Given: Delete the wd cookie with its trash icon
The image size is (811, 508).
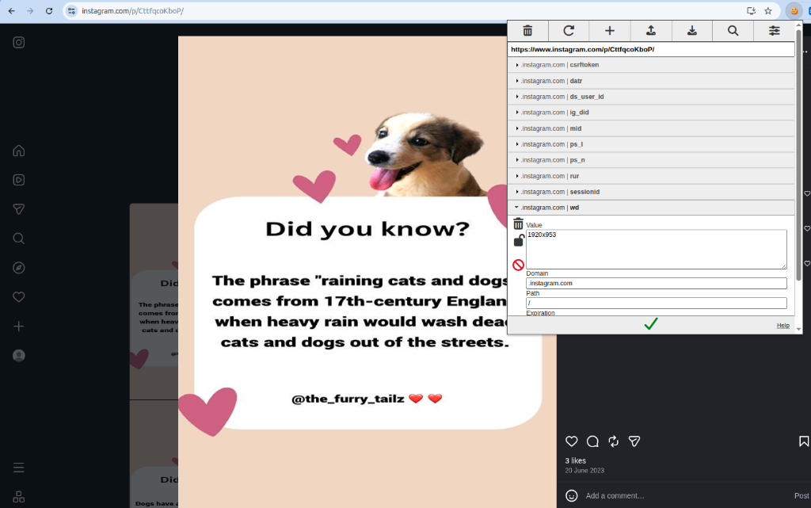Looking at the screenshot, I should [519, 223].
